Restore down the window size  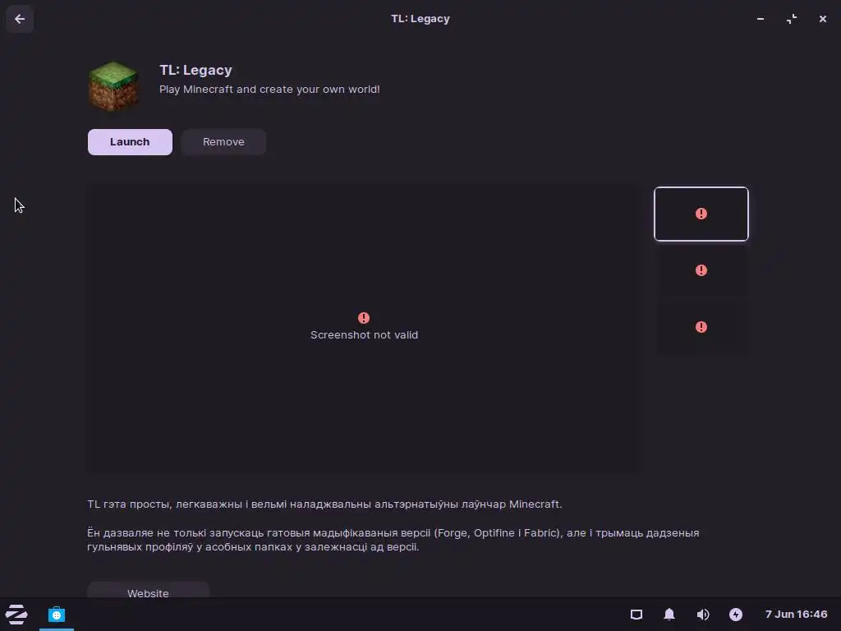coord(792,19)
